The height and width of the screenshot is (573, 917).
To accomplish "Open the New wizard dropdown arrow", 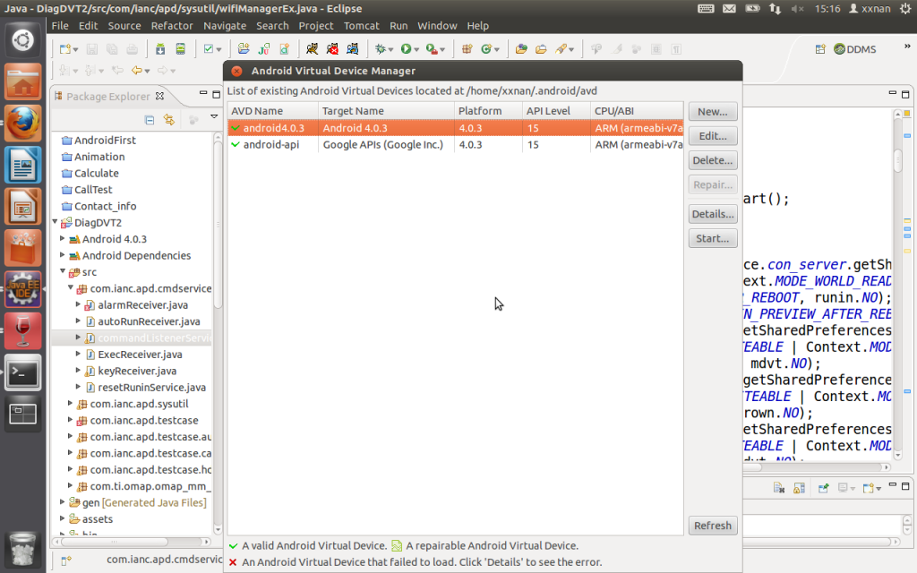I will 75,50.
